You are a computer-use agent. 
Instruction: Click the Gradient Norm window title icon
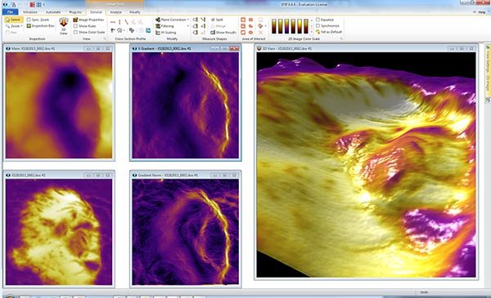click(x=134, y=176)
